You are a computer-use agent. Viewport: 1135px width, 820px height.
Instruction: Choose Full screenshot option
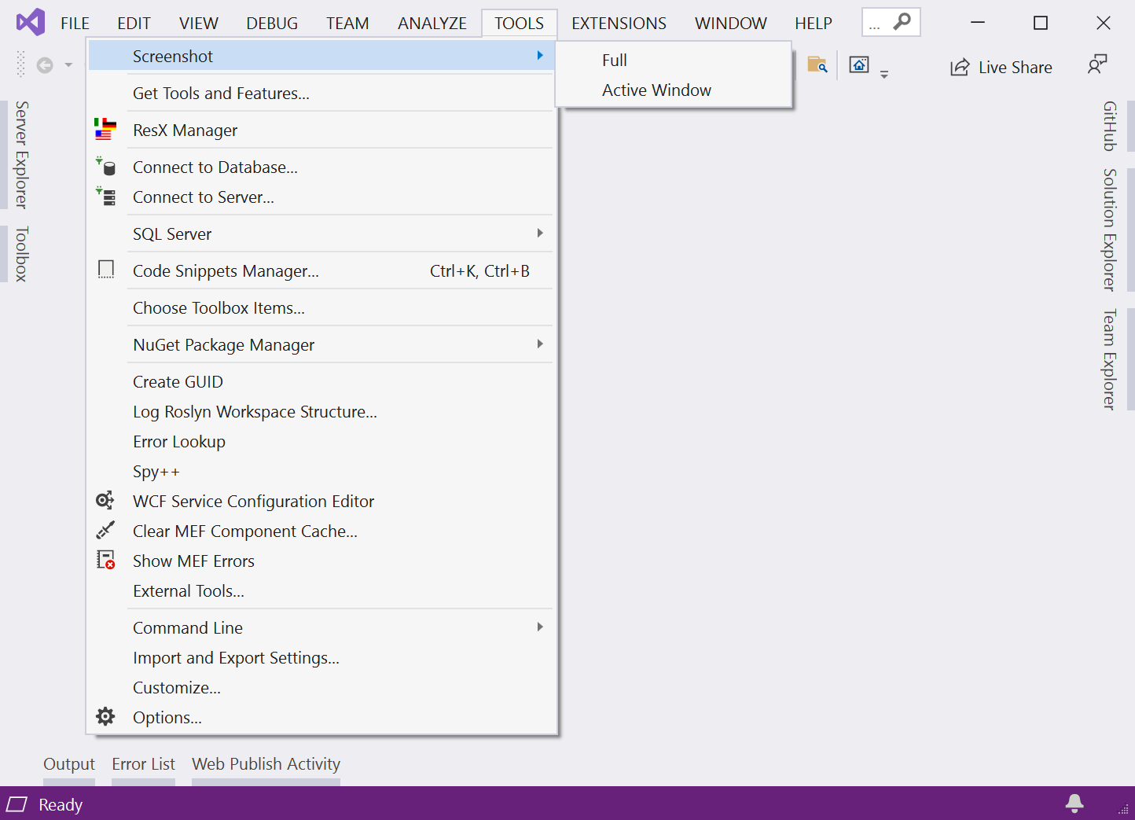(x=674, y=60)
